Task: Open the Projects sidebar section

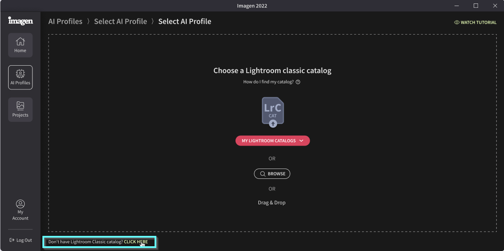Action: click(x=20, y=110)
